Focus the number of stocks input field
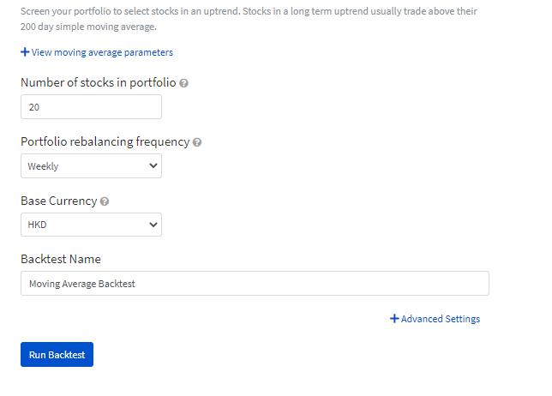This screenshot has width=552, height=396. (91, 107)
